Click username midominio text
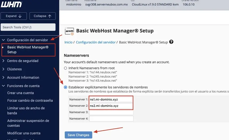 (x=73, y=5)
